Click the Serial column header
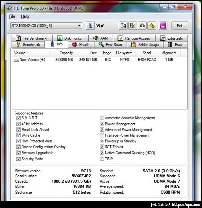 pos(147,53)
